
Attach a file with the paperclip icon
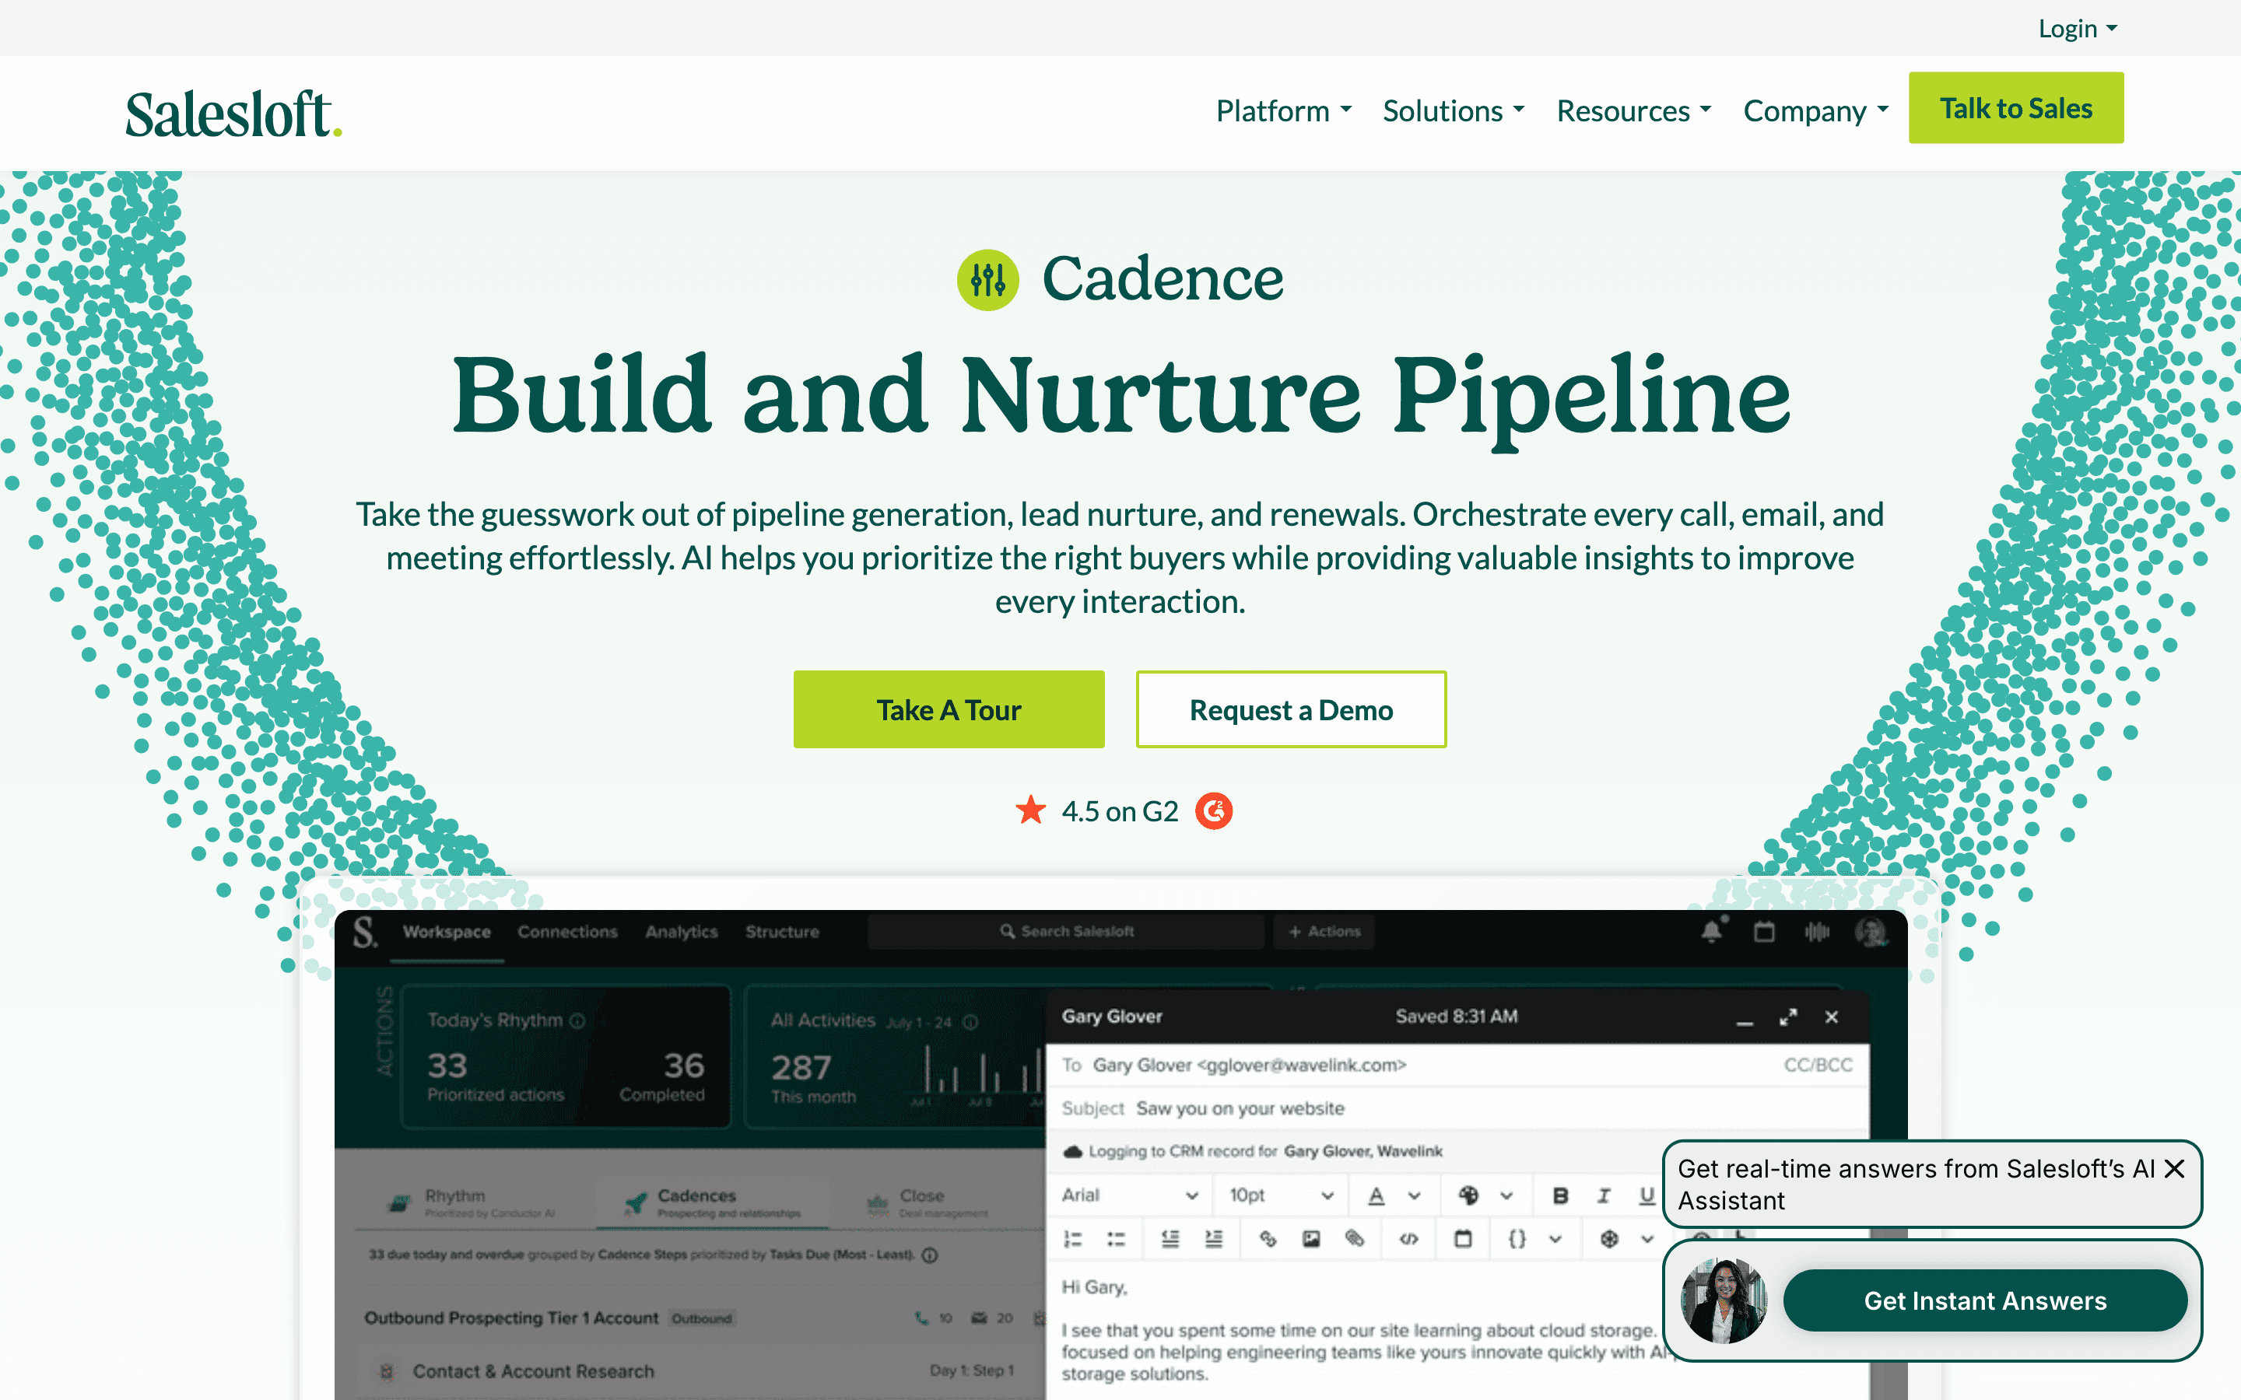[1355, 1239]
